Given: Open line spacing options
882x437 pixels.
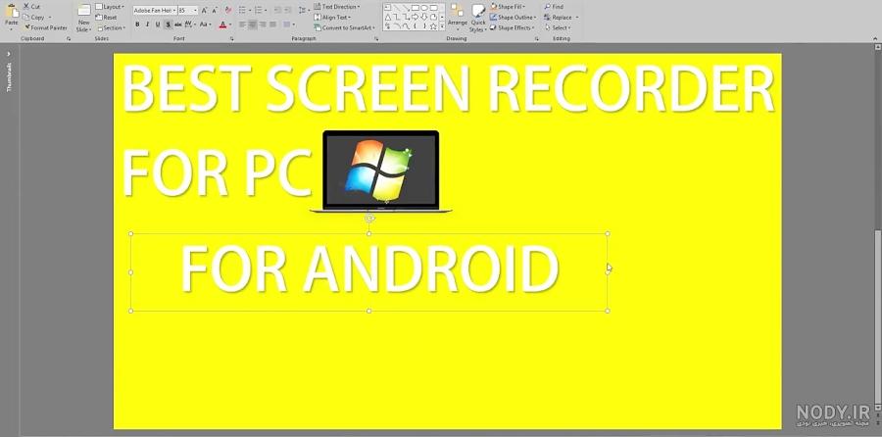Looking at the screenshot, I should coord(304,10).
